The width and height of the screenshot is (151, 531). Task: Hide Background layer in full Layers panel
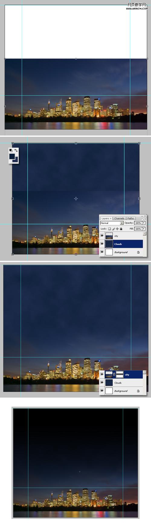click(x=102, y=252)
